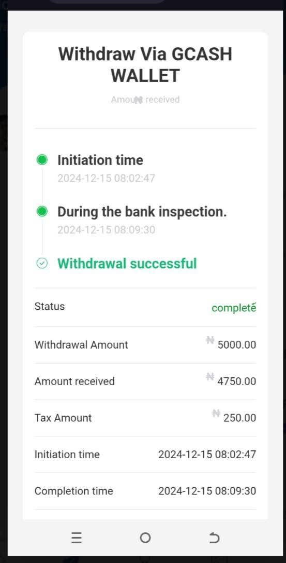Click the Naira symbol next to 5000.00

click(x=210, y=340)
